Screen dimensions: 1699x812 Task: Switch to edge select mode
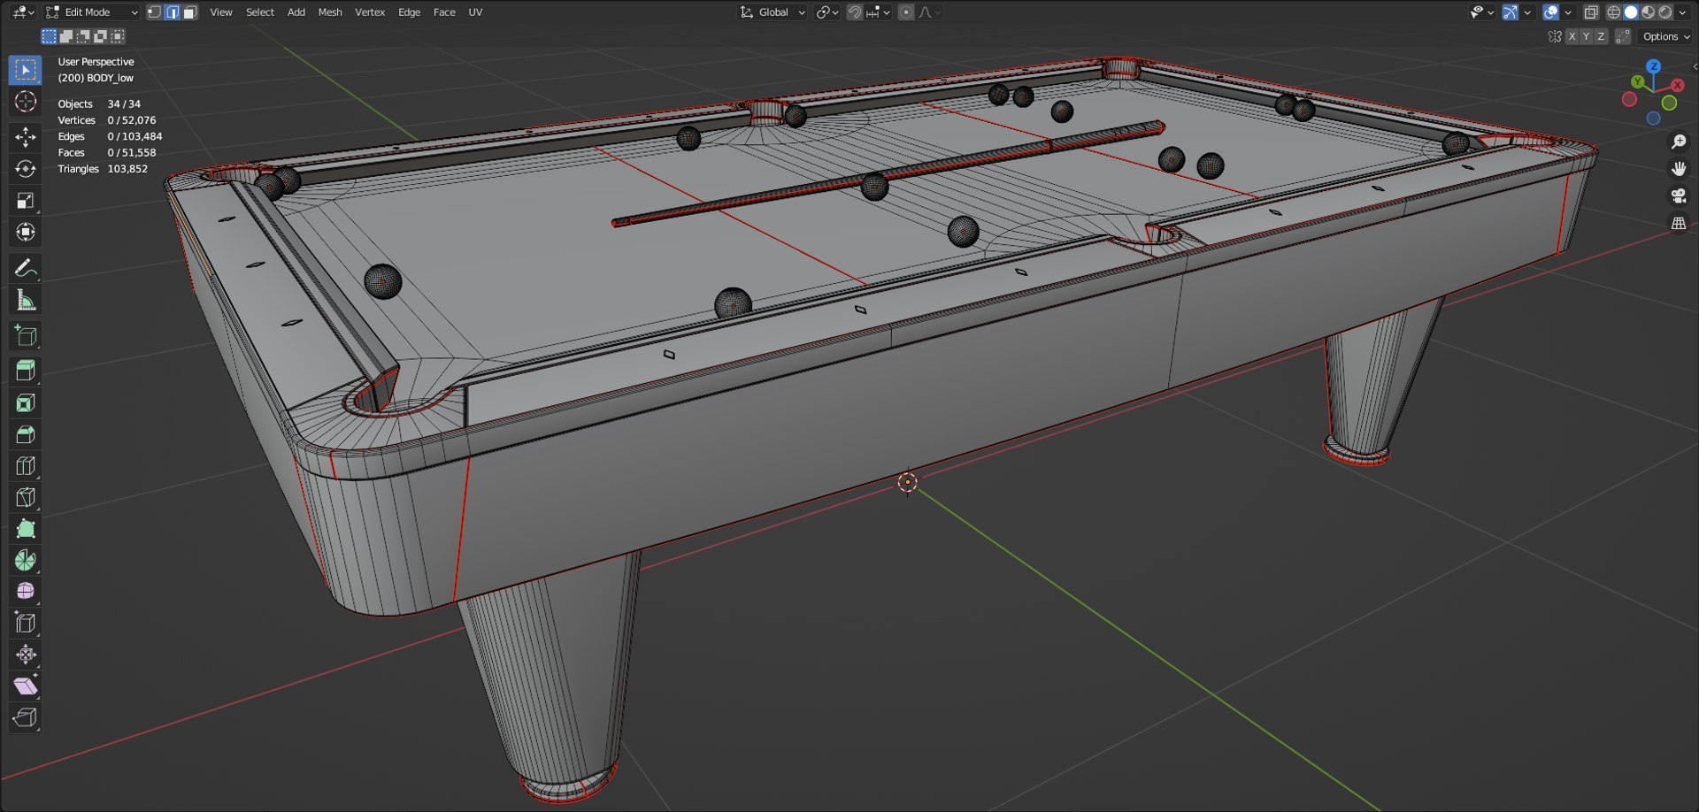point(172,12)
